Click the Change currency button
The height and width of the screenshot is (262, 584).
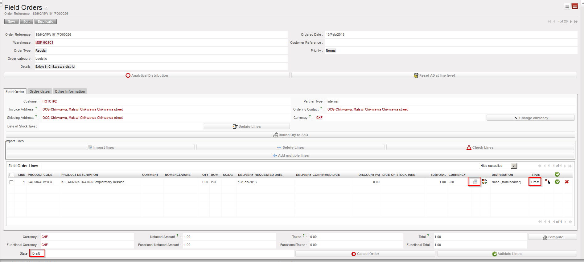[x=530, y=118]
